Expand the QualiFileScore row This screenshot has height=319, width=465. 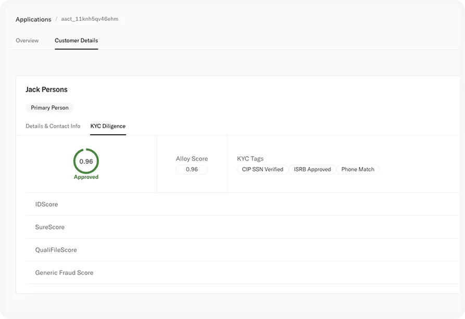click(243, 250)
